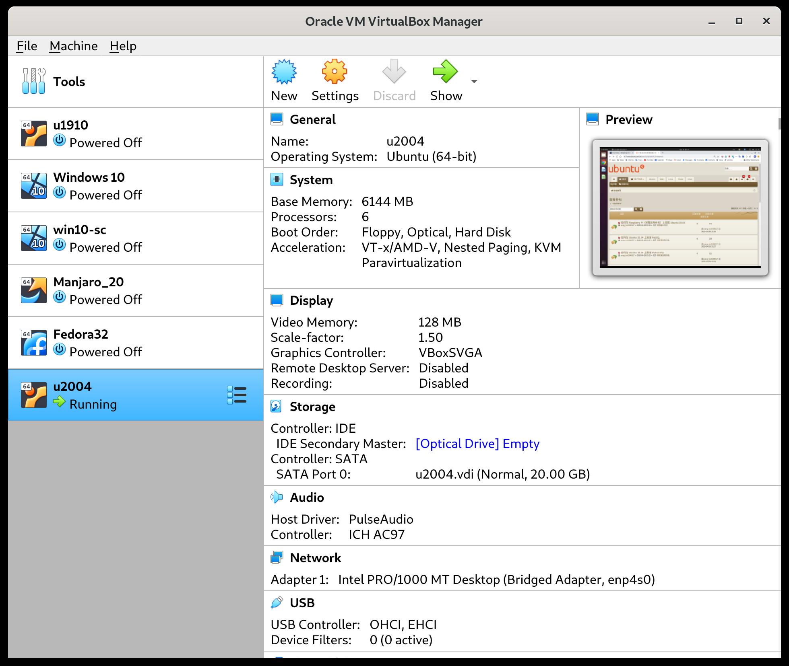Click the Preview section monitor icon
This screenshot has height=666, width=789.
click(593, 119)
